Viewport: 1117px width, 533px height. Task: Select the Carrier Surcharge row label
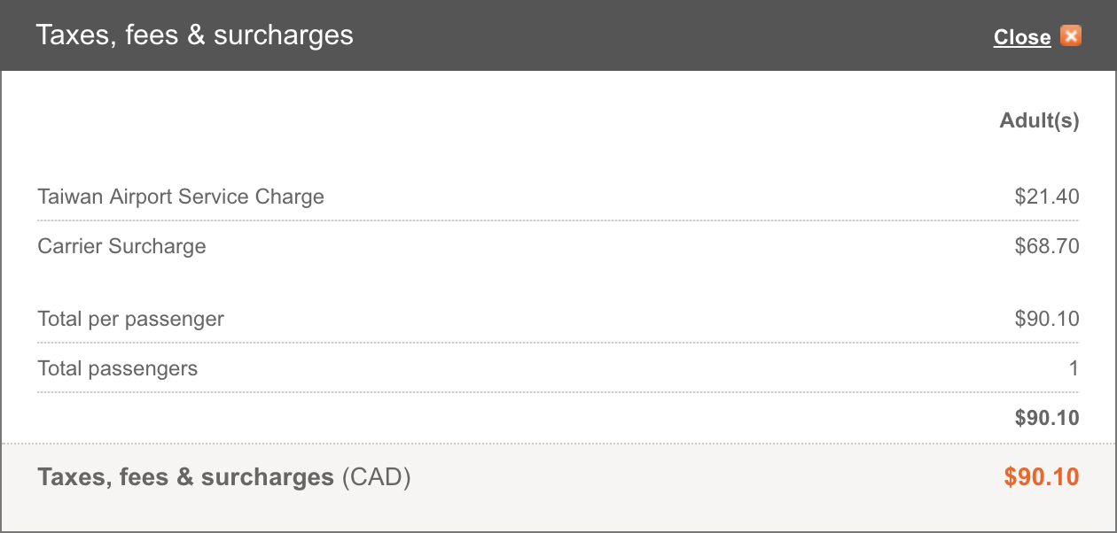click(x=121, y=246)
